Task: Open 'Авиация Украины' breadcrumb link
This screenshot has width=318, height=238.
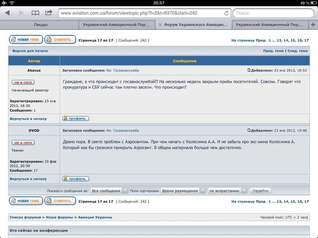Action: pyautogui.click(x=95, y=217)
